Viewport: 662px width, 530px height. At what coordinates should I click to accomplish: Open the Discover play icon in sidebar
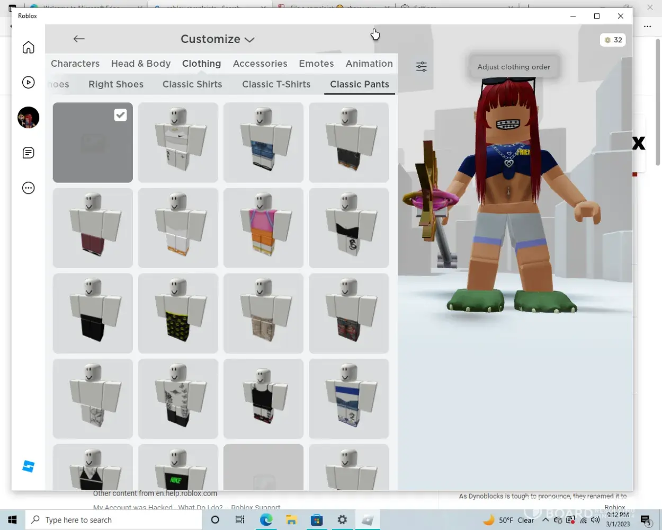click(29, 82)
